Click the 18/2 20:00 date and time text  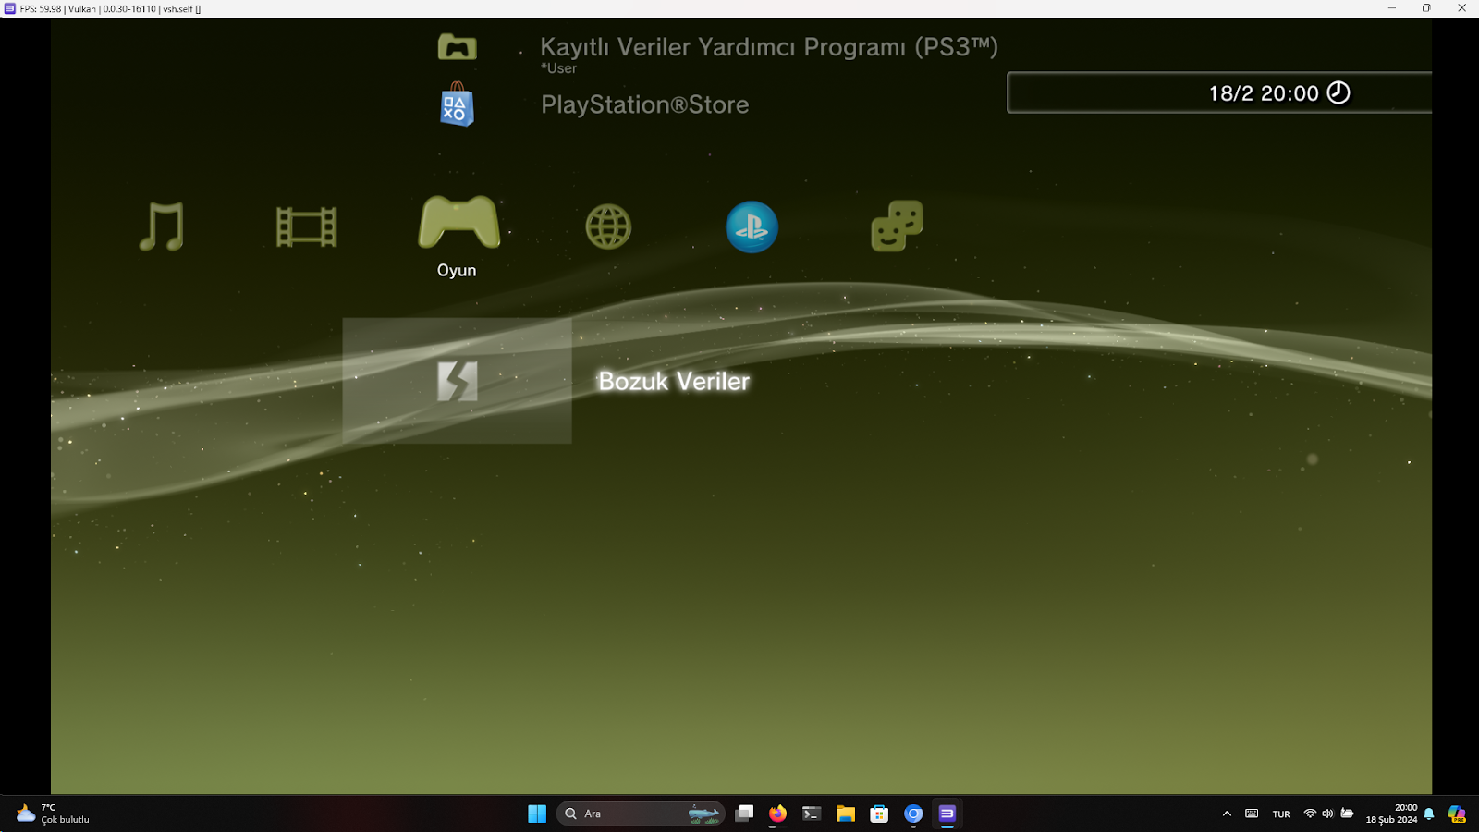[1264, 93]
